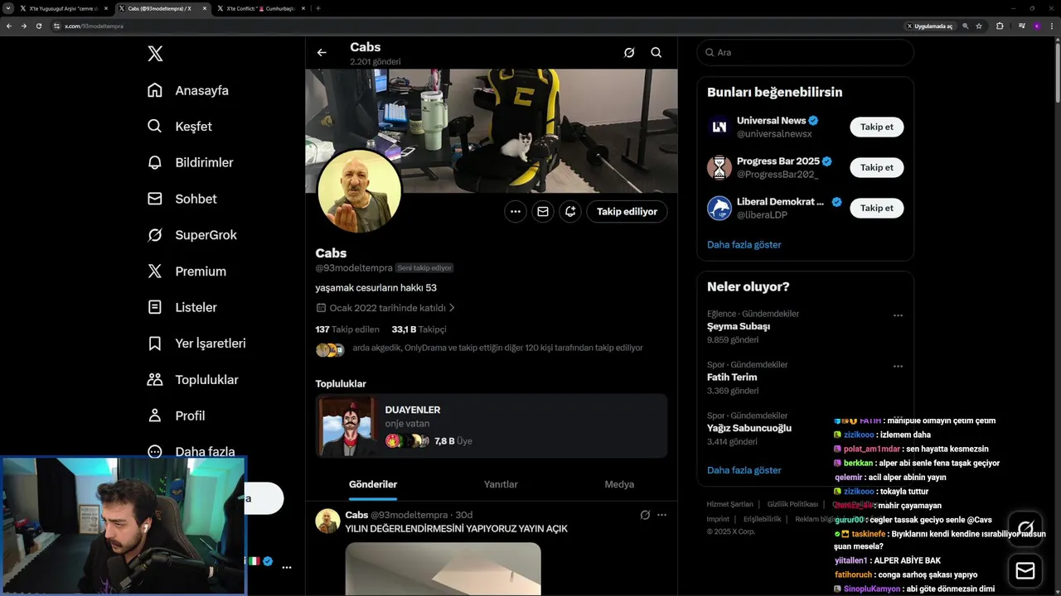Open the Liberal Demokrat avatar
Viewport: 1061px width, 596px height.
pyautogui.click(x=719, y=208)
